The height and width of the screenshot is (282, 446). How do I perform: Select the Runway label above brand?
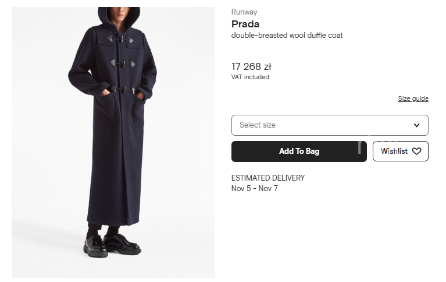tap(244, 12)
